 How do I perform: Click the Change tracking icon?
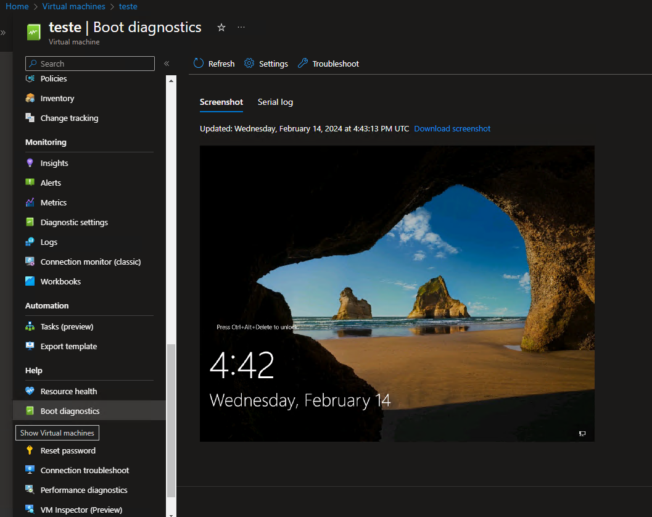click(x=30, y=118)
